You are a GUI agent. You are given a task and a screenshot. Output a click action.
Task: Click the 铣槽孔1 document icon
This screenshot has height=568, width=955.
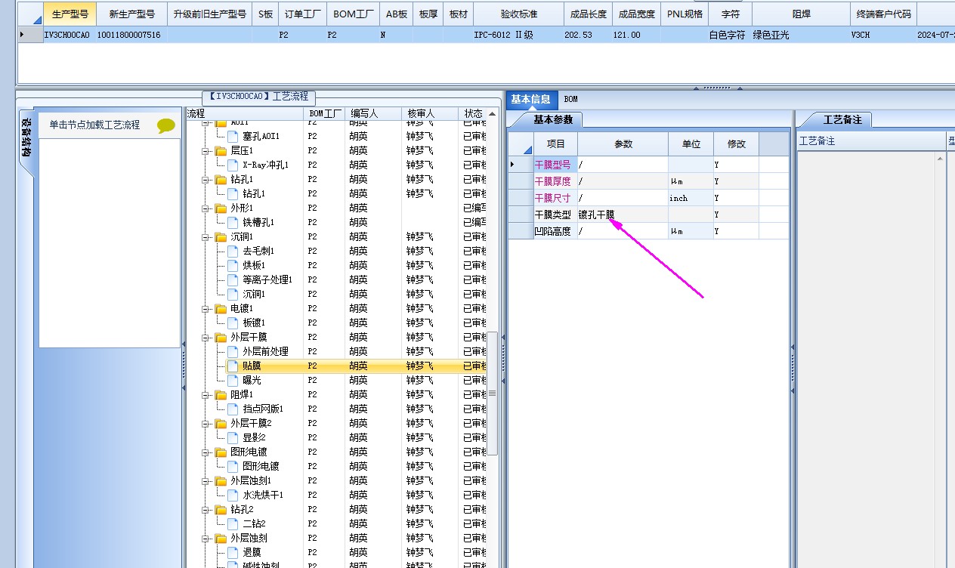[233, 222]
